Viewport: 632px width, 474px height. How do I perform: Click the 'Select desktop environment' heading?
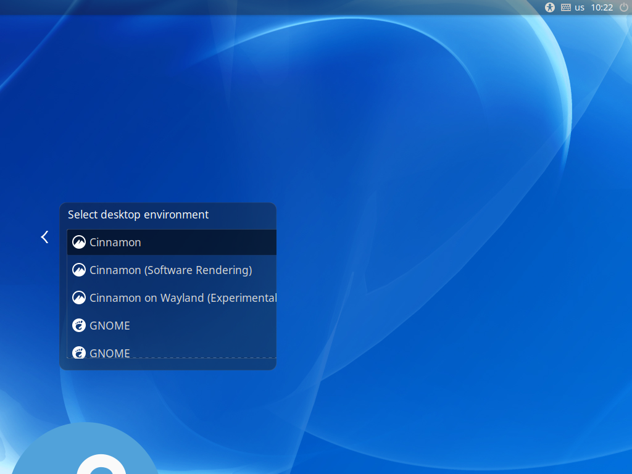138,215
